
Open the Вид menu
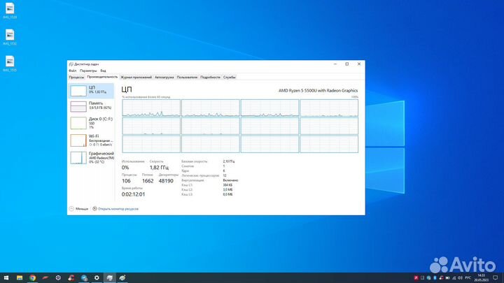(103, 71)
